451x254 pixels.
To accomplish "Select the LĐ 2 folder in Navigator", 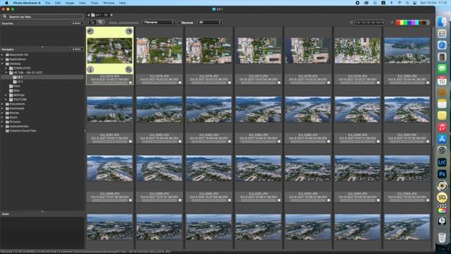I will tap(20, 82).
